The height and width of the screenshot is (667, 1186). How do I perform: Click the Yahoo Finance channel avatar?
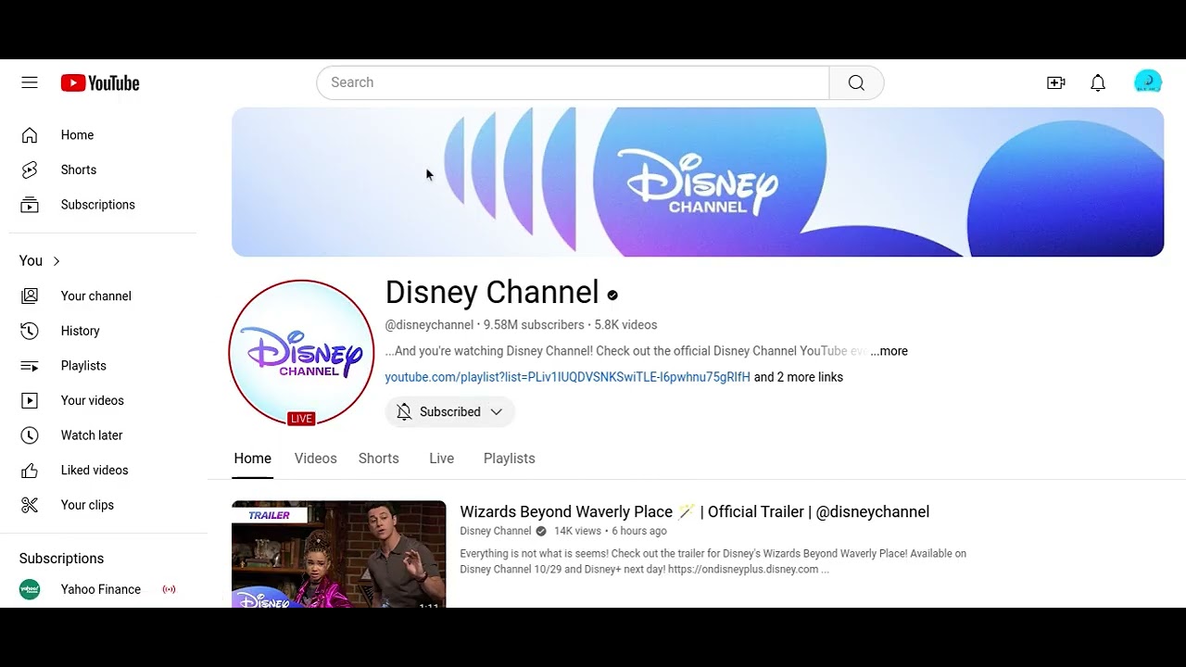point(30,589)
